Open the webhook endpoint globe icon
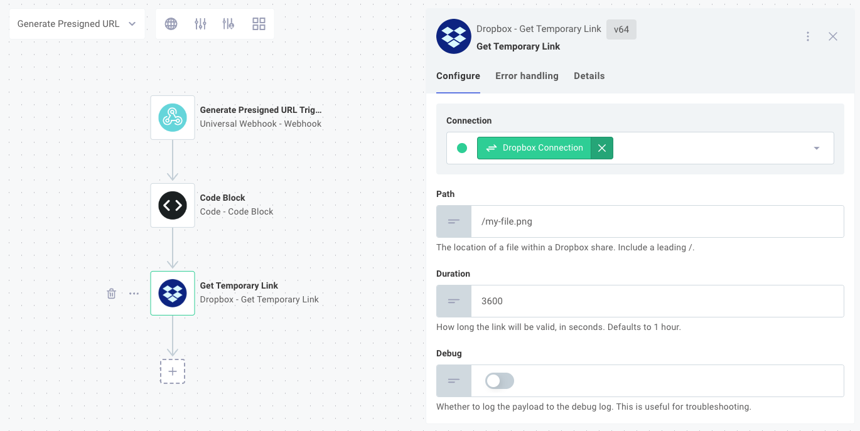 tap(170, 23)
